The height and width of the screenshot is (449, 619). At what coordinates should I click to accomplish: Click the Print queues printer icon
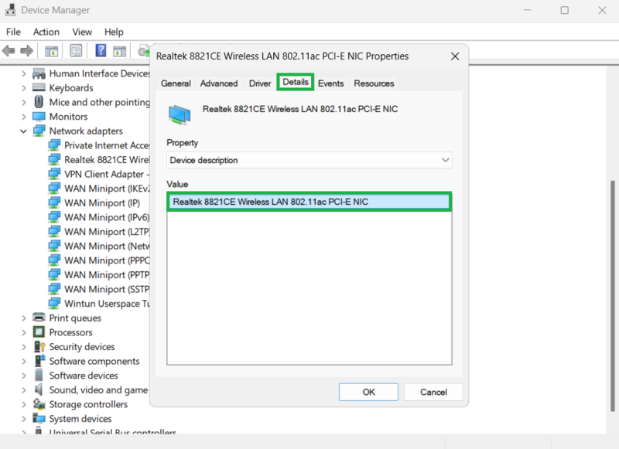39,318
